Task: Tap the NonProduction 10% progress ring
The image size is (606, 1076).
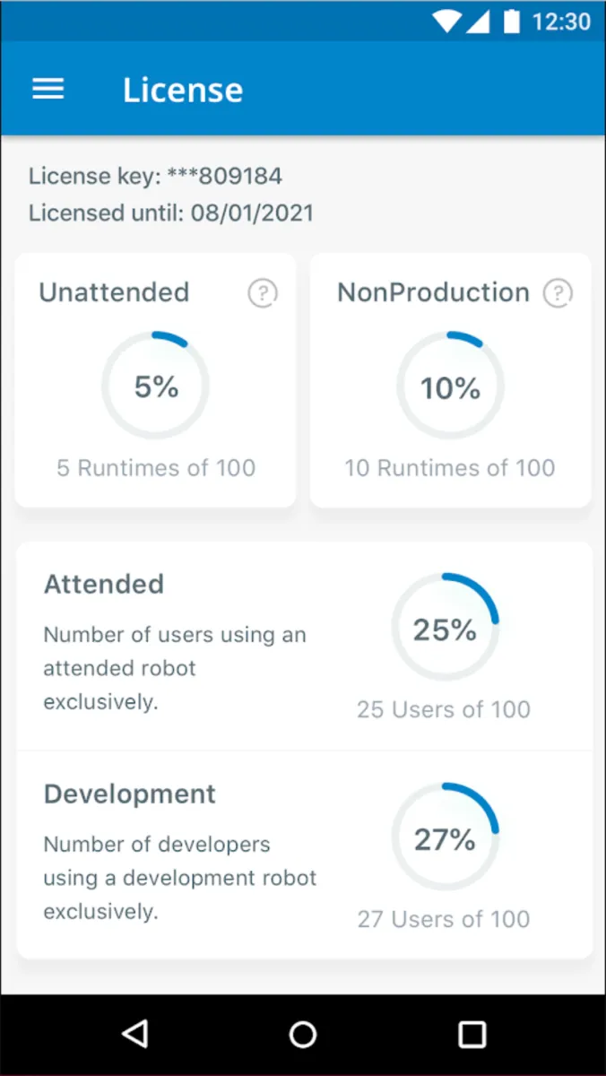Action: [450, 386]
